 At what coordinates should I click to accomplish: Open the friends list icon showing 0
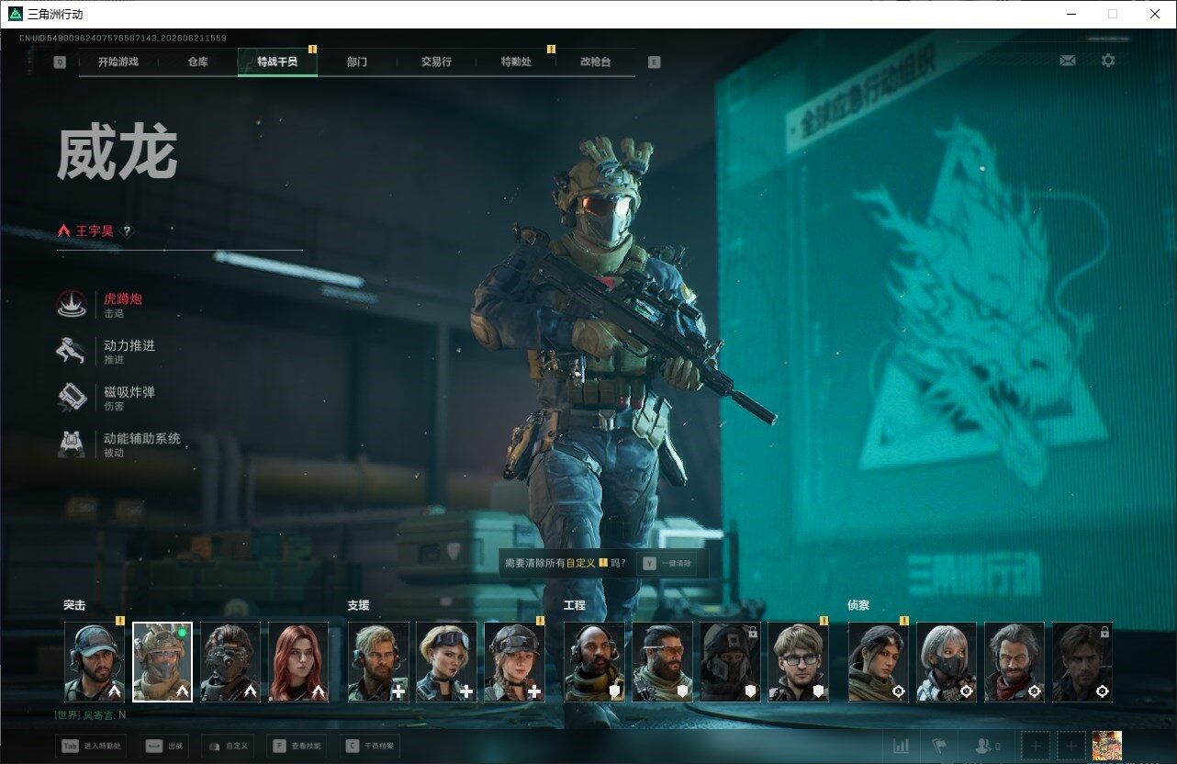click(x=988, y=746)
